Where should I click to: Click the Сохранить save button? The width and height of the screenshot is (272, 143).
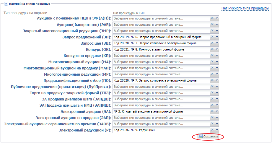point(208,136)
